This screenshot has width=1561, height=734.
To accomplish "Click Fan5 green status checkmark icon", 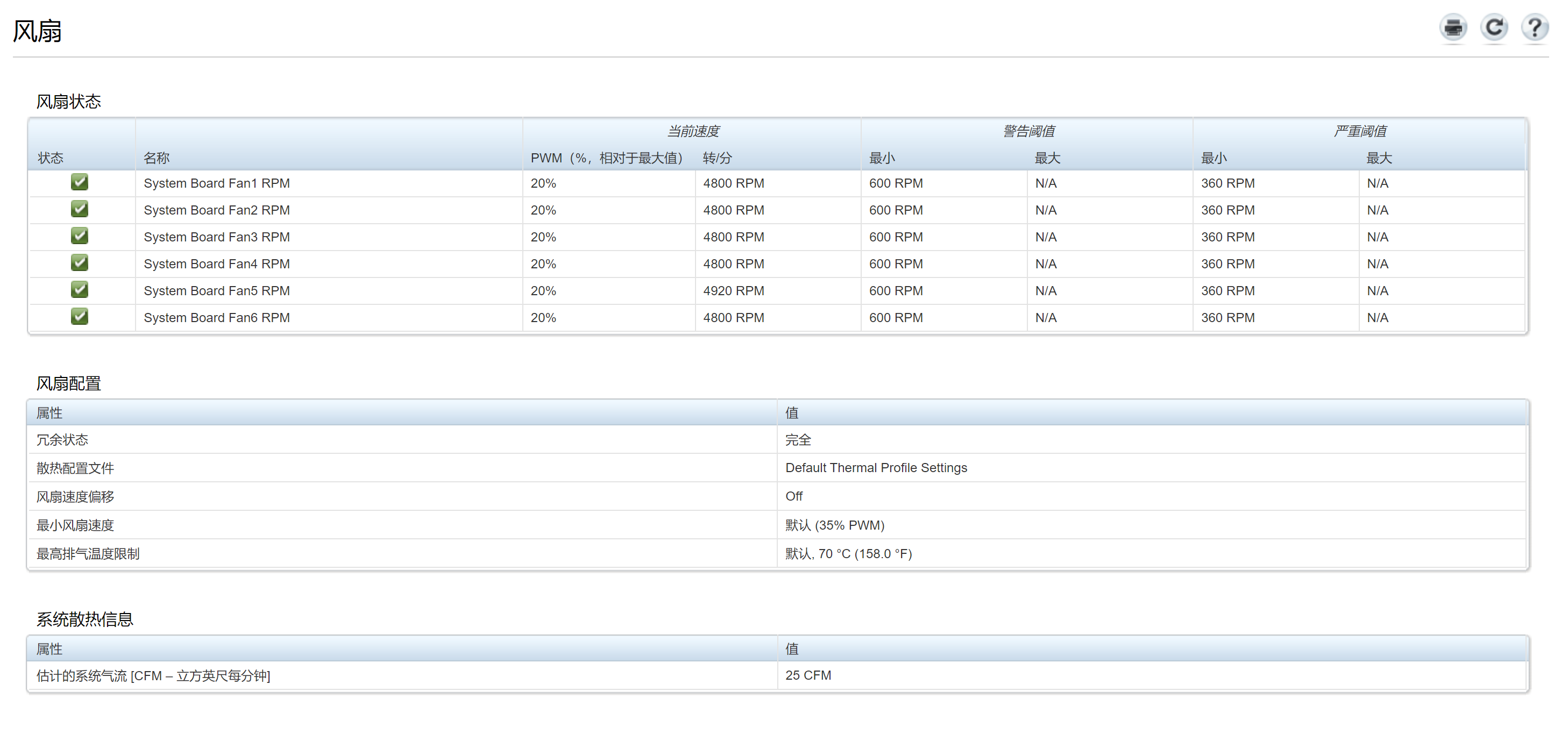I will [x=80, y=290].
